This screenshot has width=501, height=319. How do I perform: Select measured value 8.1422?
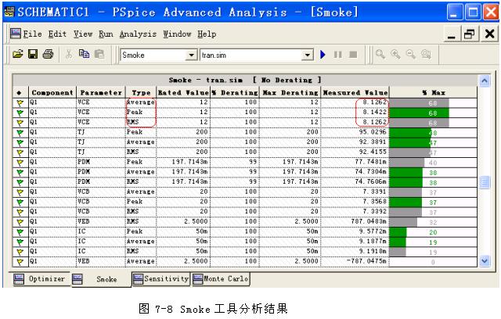374,113
